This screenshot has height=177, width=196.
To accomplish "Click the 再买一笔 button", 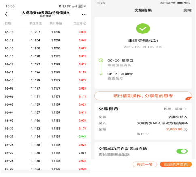I will coord(145,165).
